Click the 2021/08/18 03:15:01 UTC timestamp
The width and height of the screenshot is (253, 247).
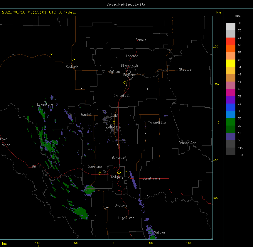(x=39, y=12)
